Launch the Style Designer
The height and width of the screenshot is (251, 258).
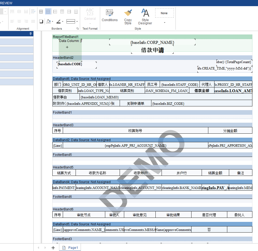[x=145, y=17]
